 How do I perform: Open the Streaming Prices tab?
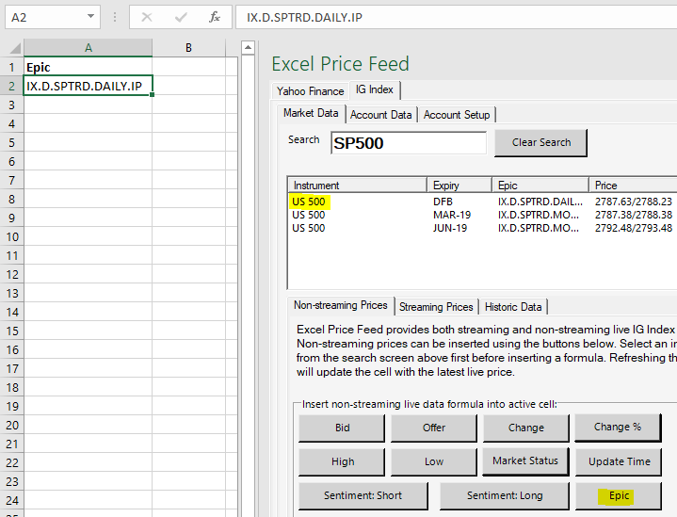(x=436, y=307)
